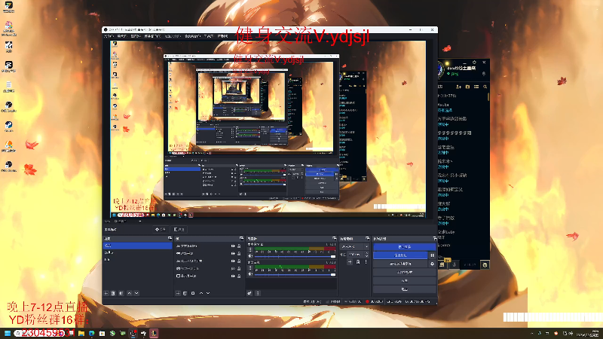Pop out the Audio Mixer dock panel
Image resolution: width=603 pixels, height=339 pixels.
[334, 238]
